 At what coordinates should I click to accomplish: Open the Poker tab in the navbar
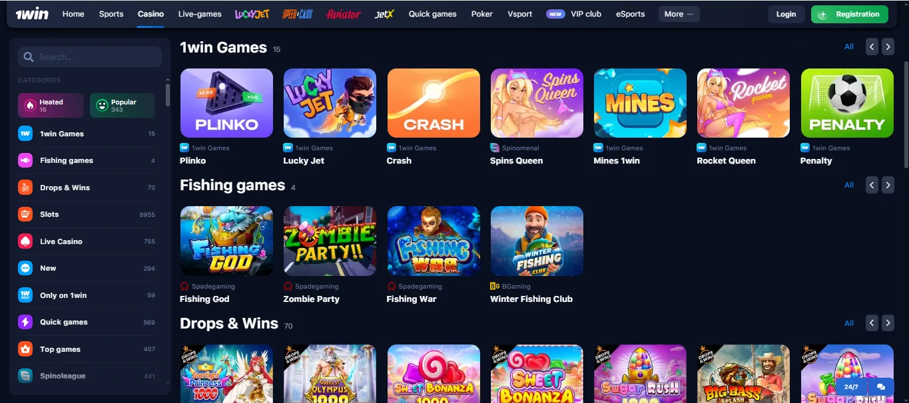click(482, 14)
